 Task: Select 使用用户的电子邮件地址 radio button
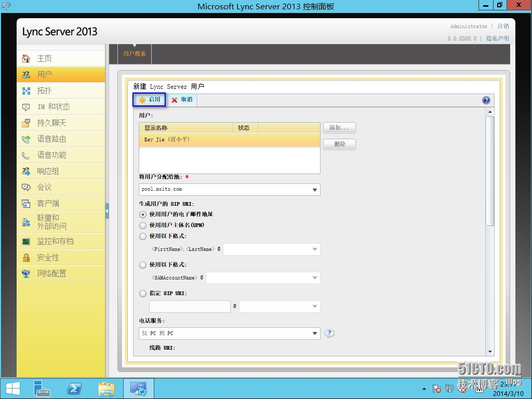pos(143,215)
